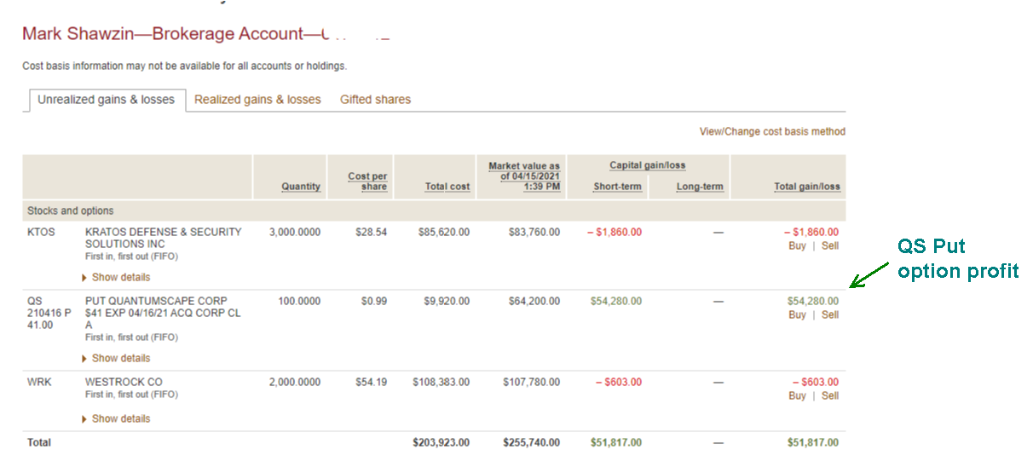This screenshot has height=467, width=1033.
Task: Sort by Total cost column header
Action: coord(447,187)
